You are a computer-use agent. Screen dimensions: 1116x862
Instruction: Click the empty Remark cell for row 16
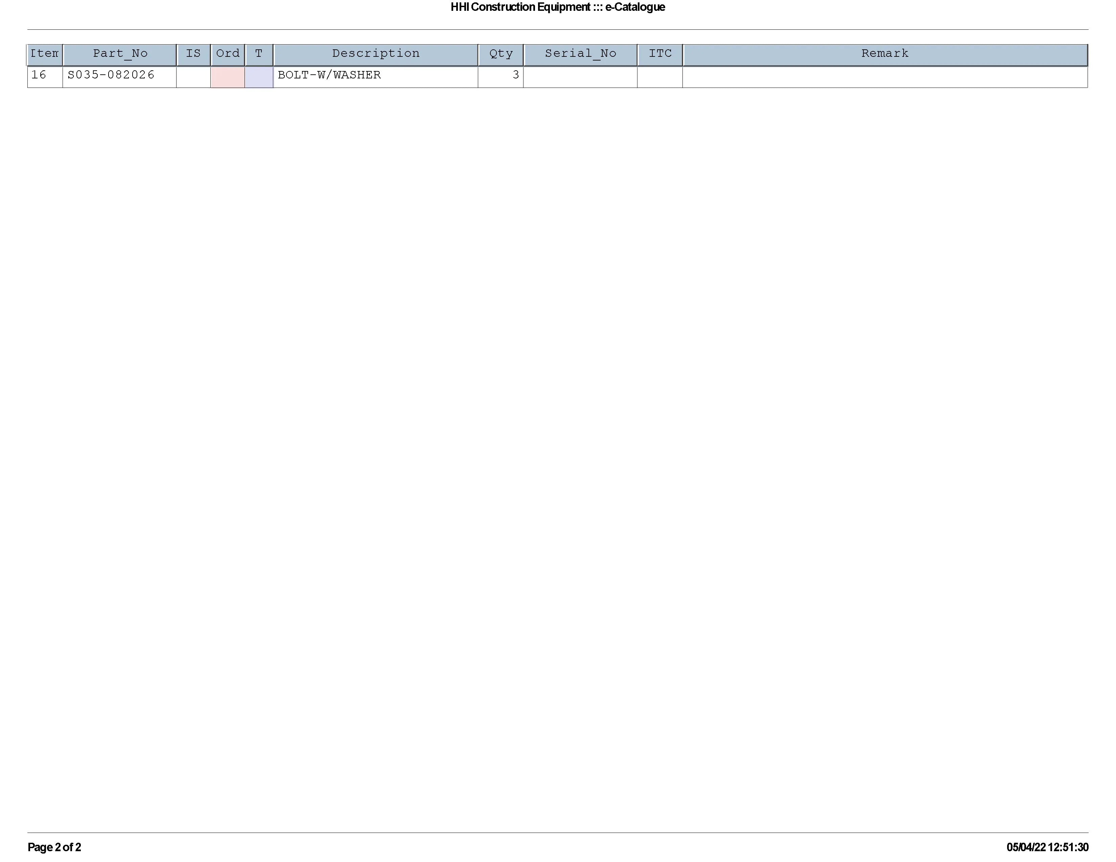click(x=885, y=77)
